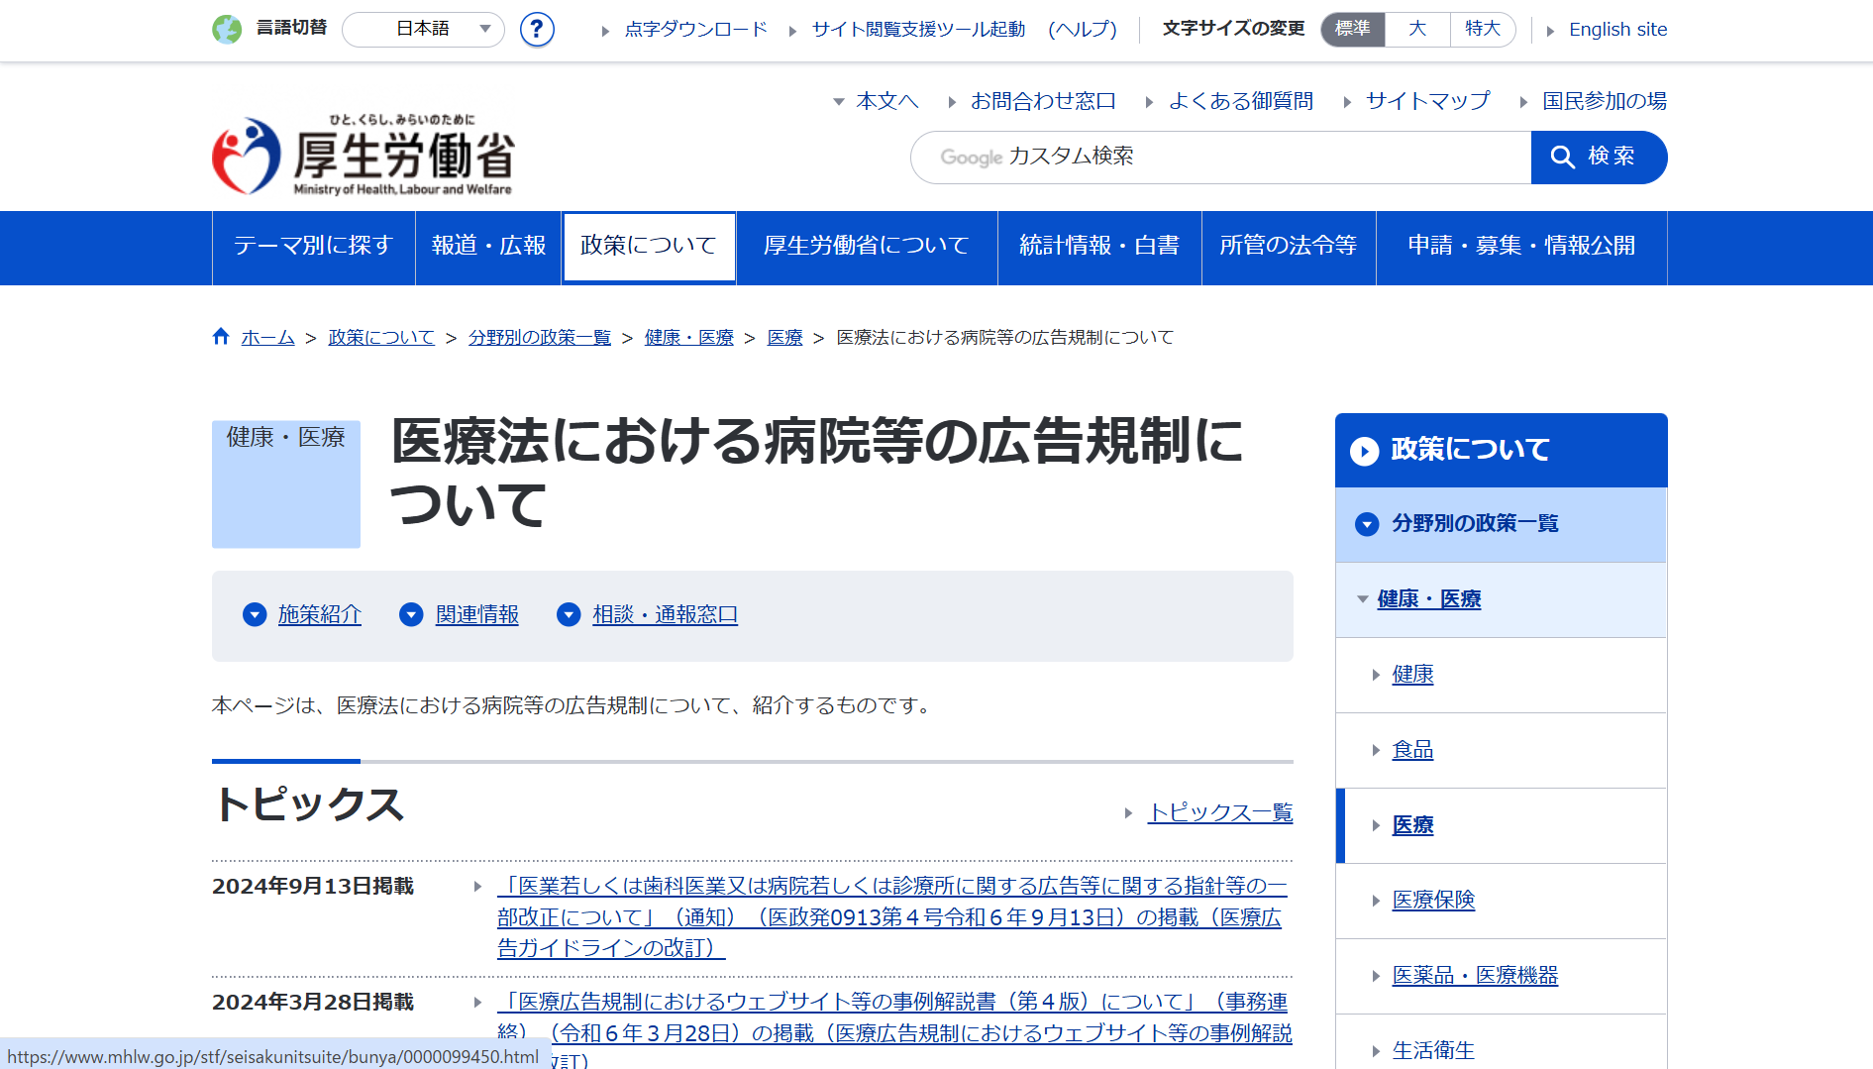Switch to the 報道・広報 navigation tab
Screen dimensions: 1873x1069
[x=487, y=246]
